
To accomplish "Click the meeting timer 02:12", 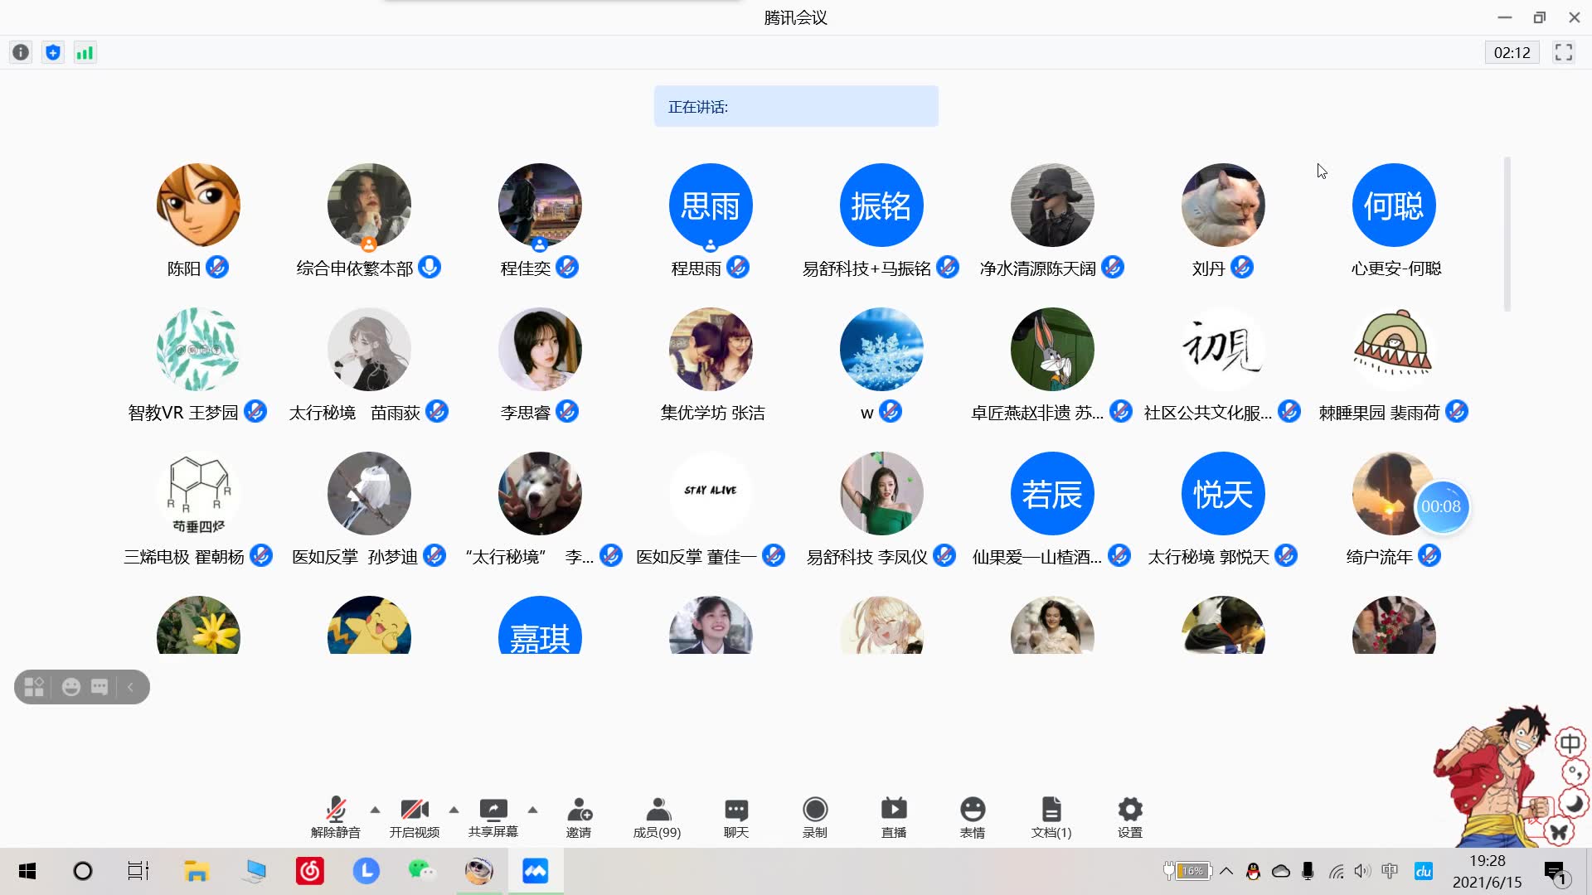I will [1512, 53].
